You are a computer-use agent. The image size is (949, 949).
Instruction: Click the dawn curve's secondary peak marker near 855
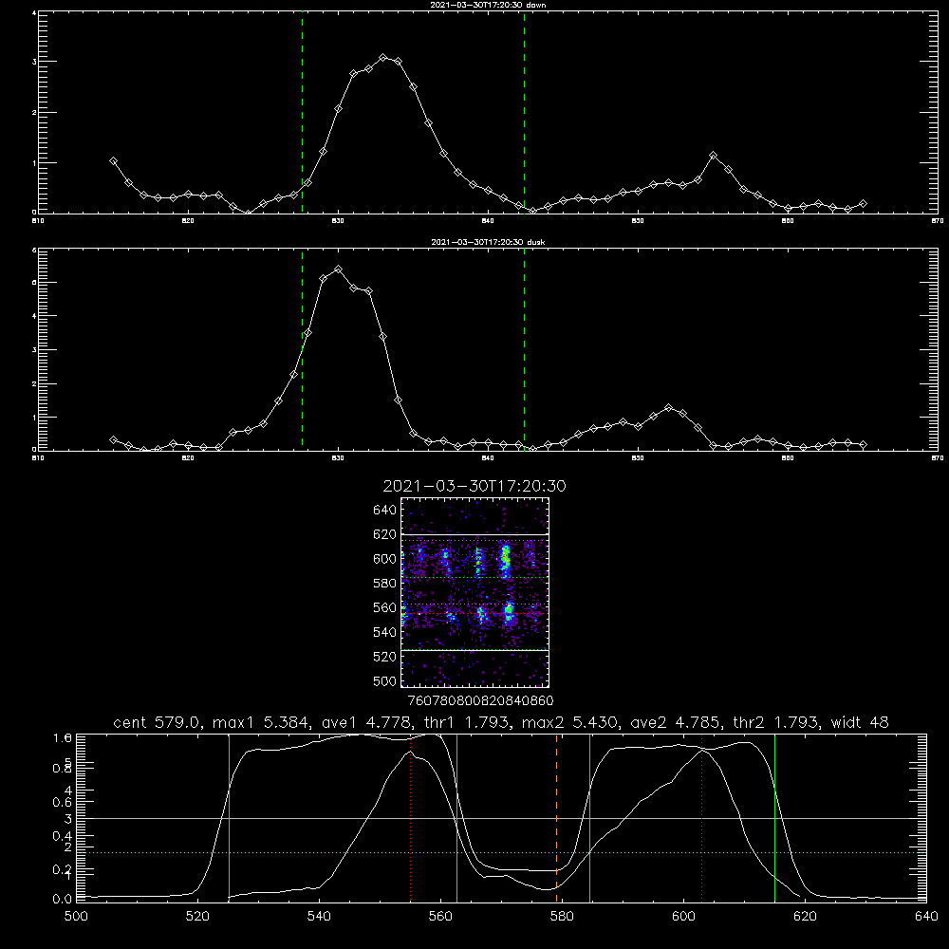tap(713, 156)
